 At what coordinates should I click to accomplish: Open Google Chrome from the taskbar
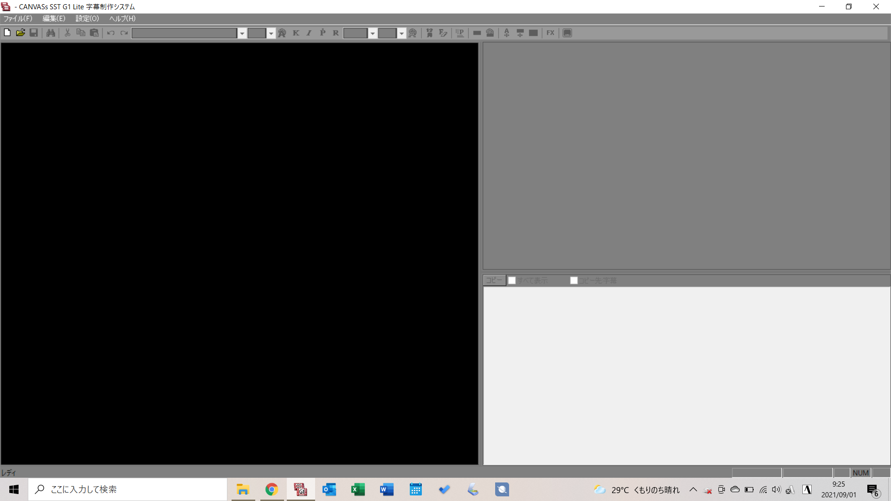click(271, 489)
